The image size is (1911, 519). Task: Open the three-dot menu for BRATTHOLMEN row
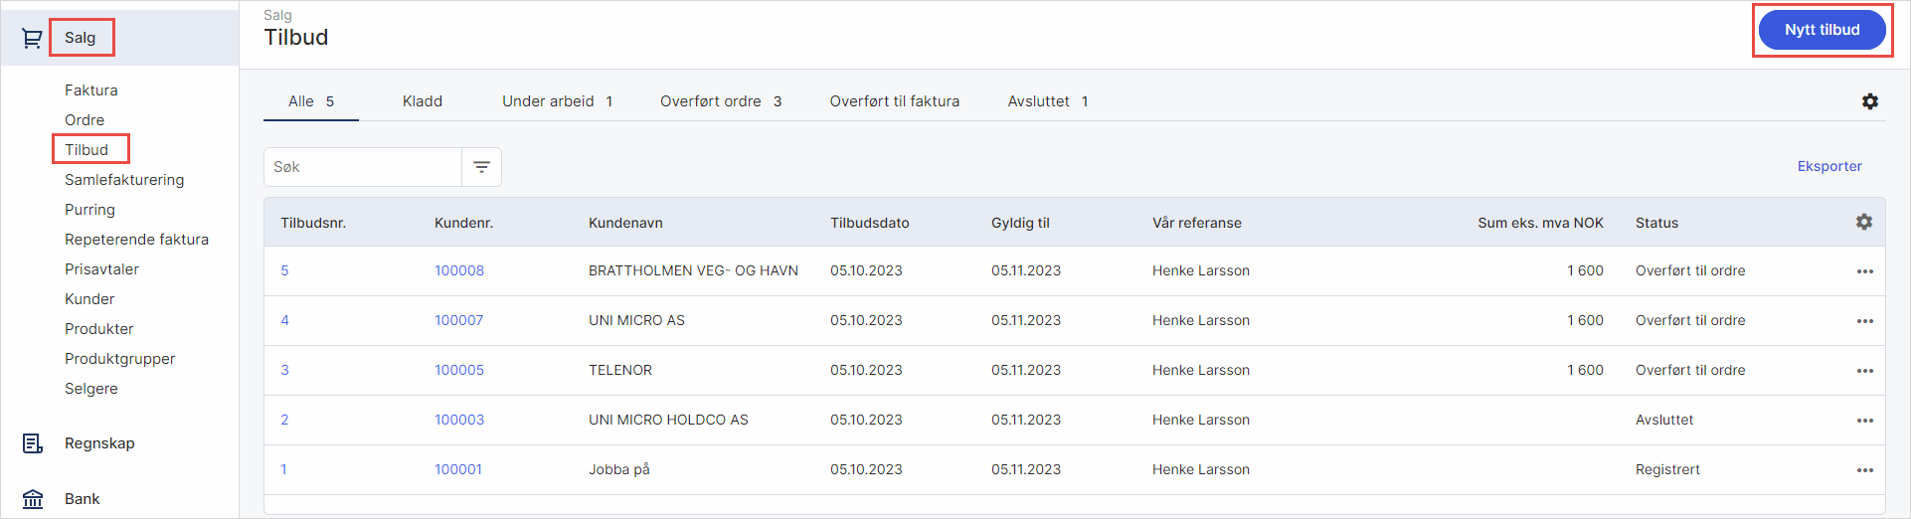(x=1864, y=271)
